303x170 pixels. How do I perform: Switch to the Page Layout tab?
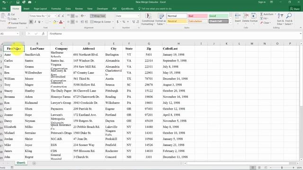tap(40, 8)
